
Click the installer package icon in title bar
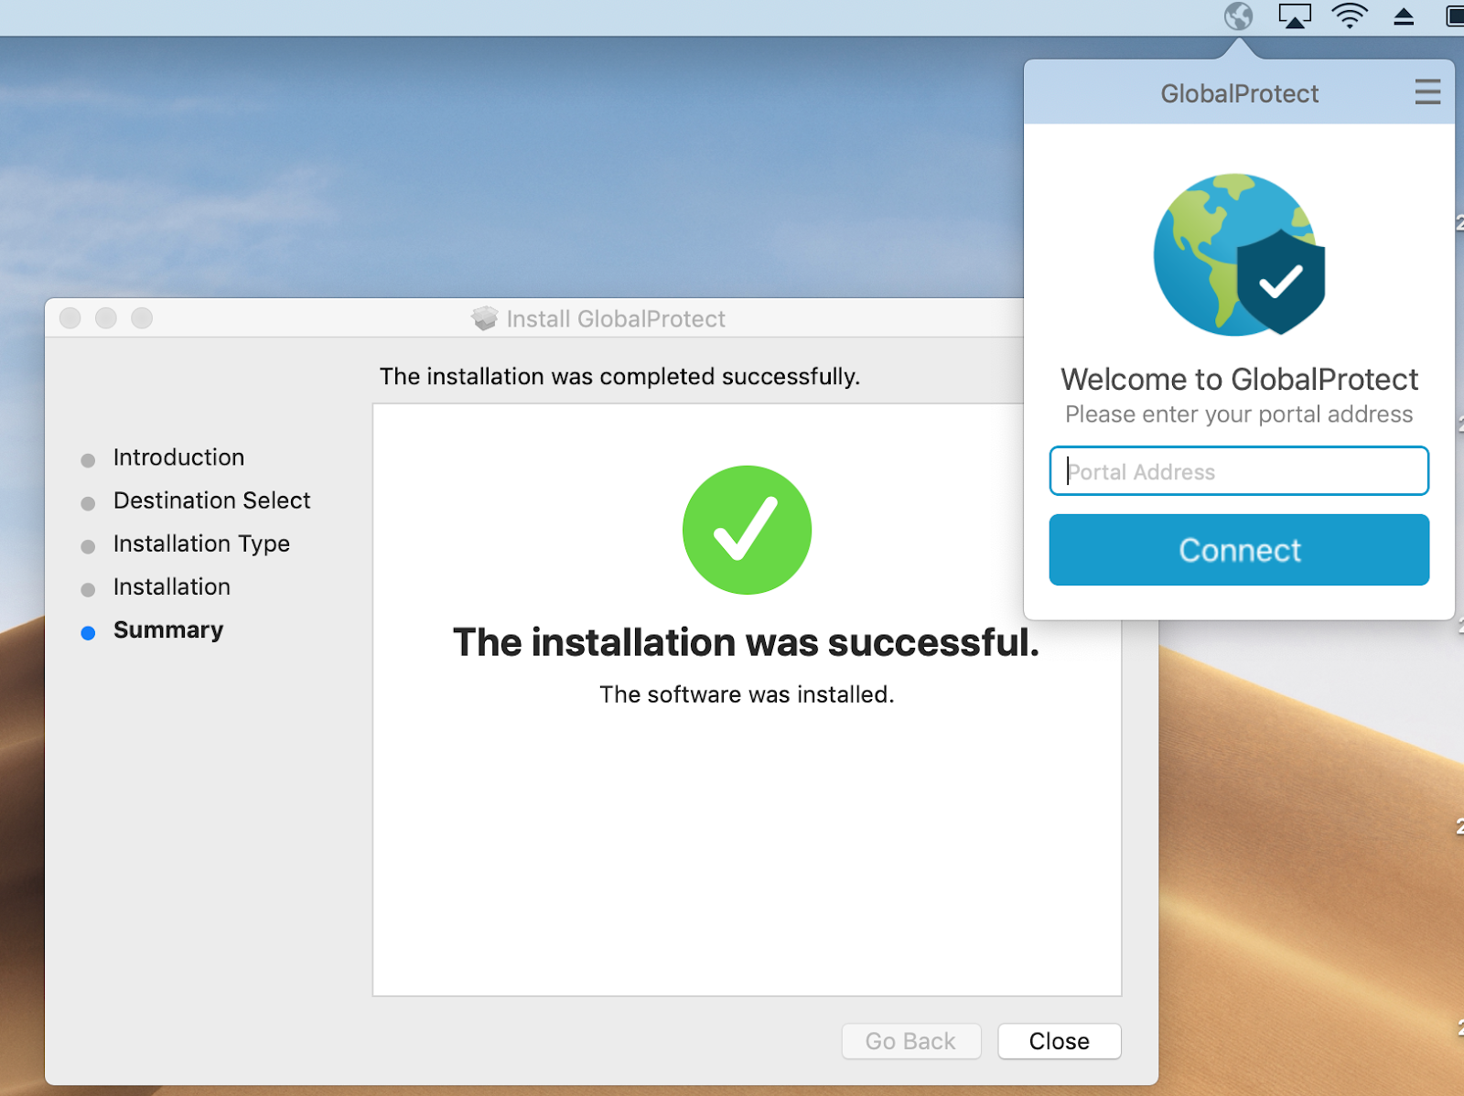point(485,318)
